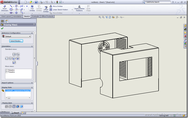188x118 pixels.
Task: Collapse the Display Style section
Action: point(32,103)
